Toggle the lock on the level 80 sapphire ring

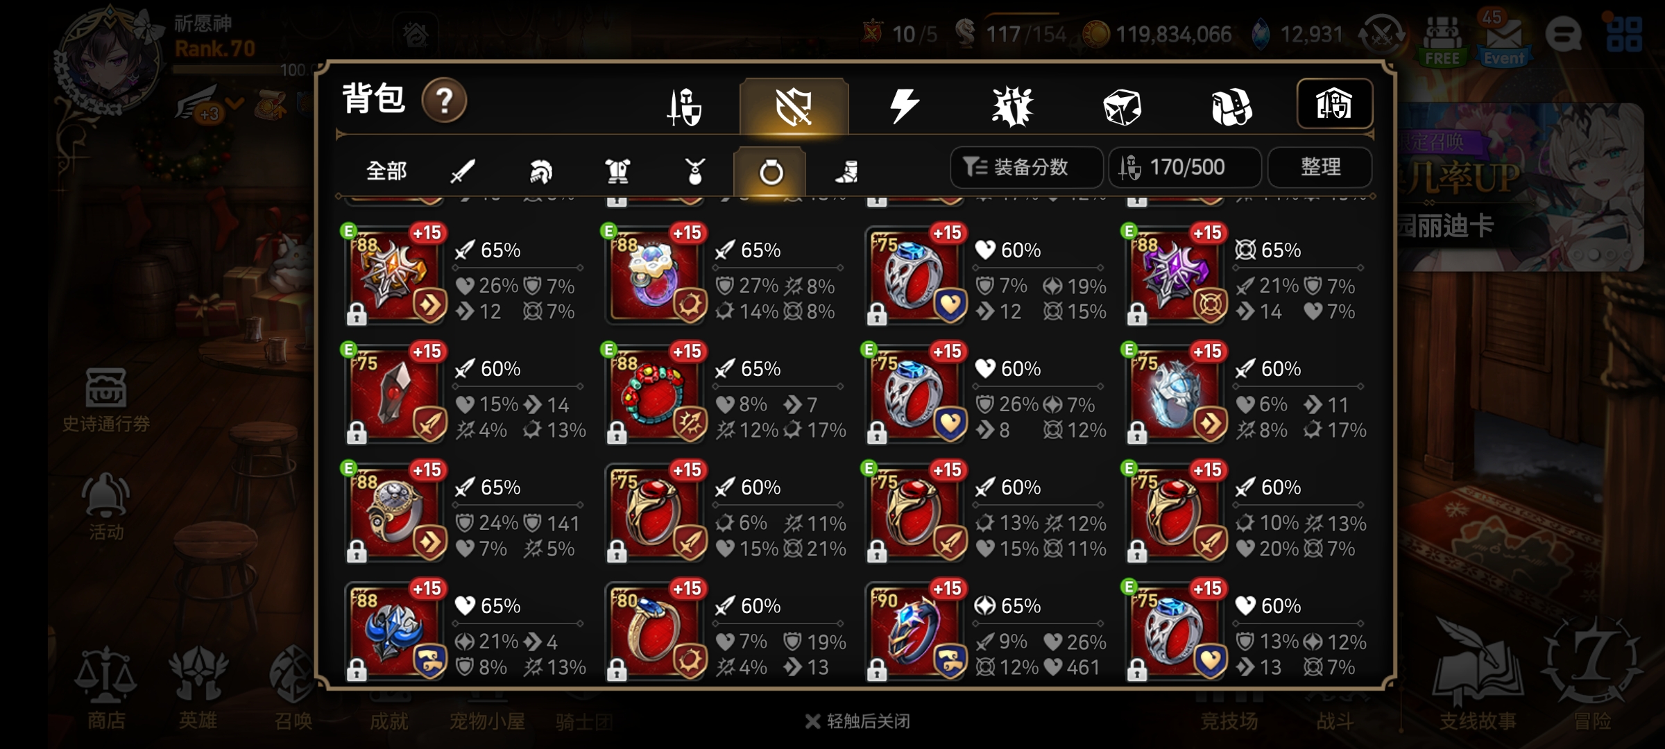click(617, 670)
